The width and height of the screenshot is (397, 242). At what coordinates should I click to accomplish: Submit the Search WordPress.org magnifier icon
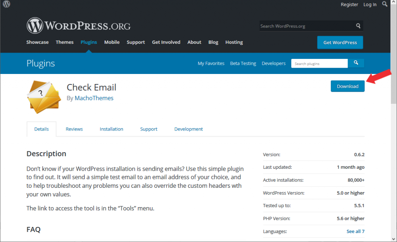pos(358,26)
